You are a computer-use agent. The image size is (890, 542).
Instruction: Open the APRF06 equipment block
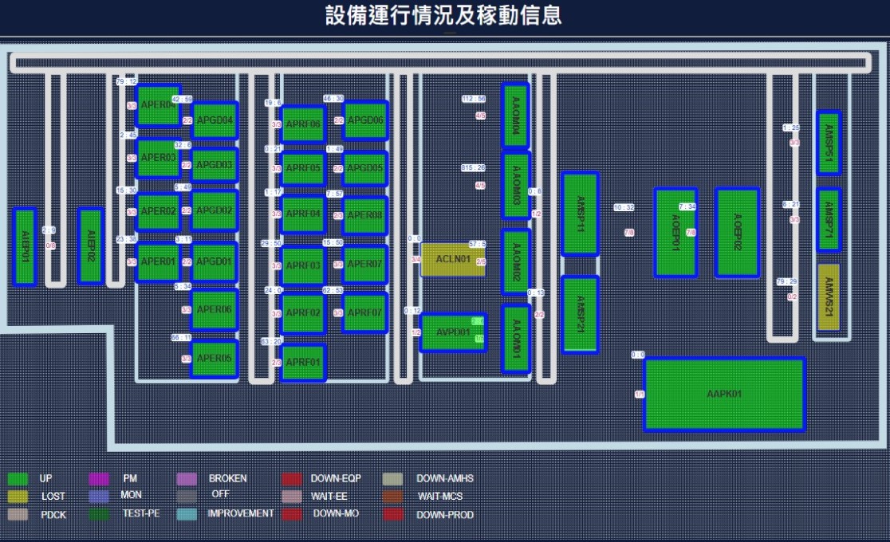click(303, 124)
